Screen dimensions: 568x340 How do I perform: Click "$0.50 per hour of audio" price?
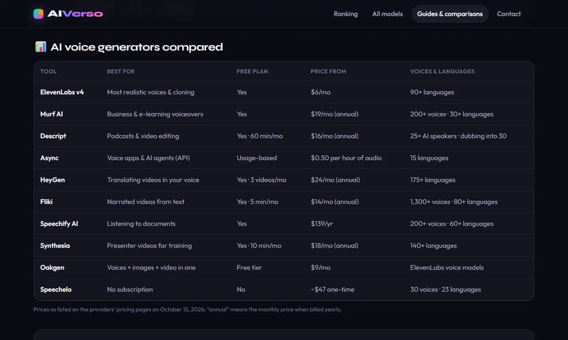point(346,158)
